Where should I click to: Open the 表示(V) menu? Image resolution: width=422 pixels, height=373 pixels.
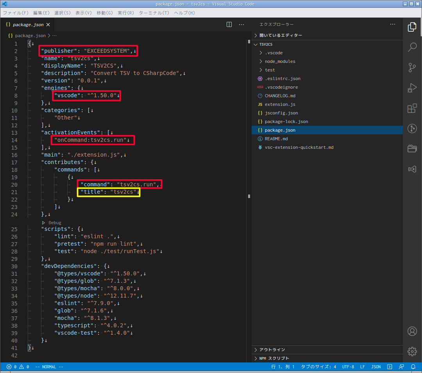[84, 13]
